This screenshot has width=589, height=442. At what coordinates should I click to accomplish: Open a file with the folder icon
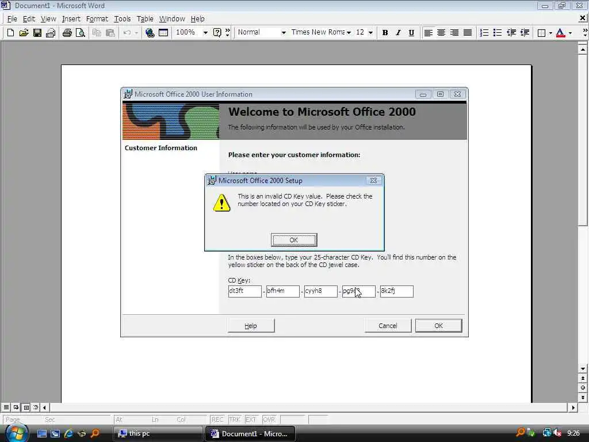coord(24,33)
